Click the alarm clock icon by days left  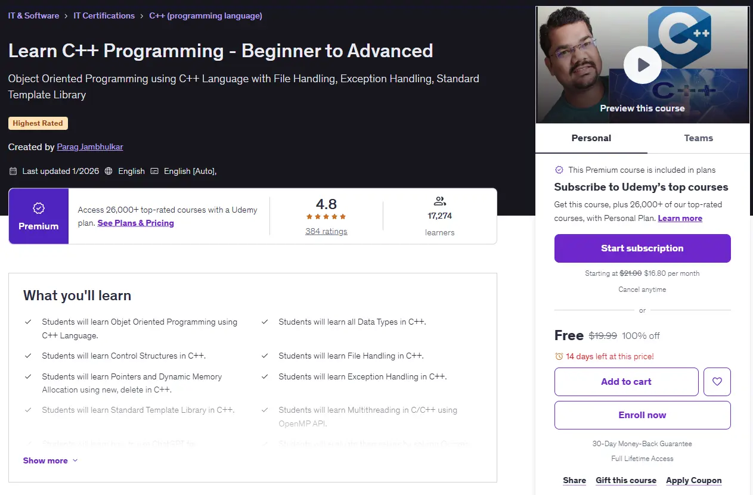coord(559,356)
